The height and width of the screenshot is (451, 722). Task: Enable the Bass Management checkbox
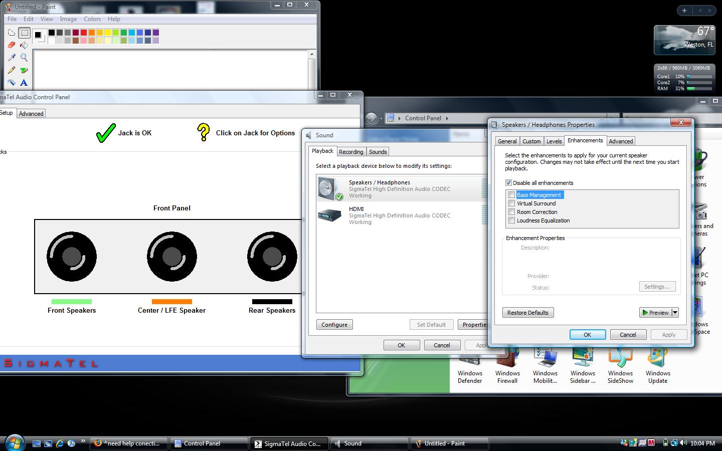[x=511, y=195]
